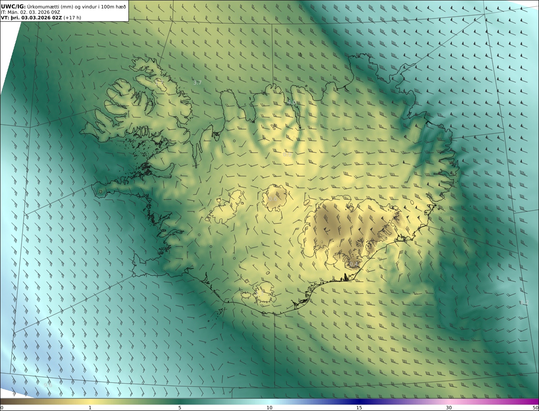The image size is (539, 411).
Task: Click the '5' label on the color scale
Action: (x=180, y=408)
